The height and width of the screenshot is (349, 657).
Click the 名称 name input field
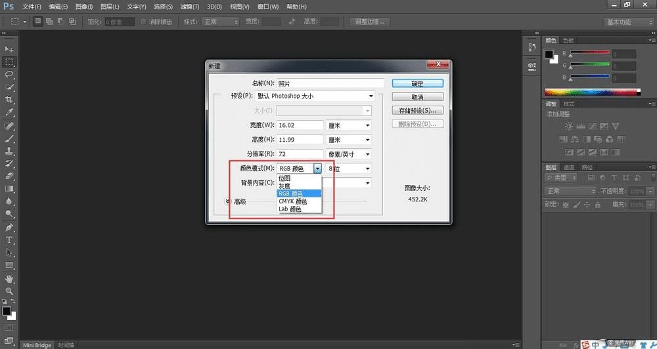pyautogui.click(x=330, y=83)
